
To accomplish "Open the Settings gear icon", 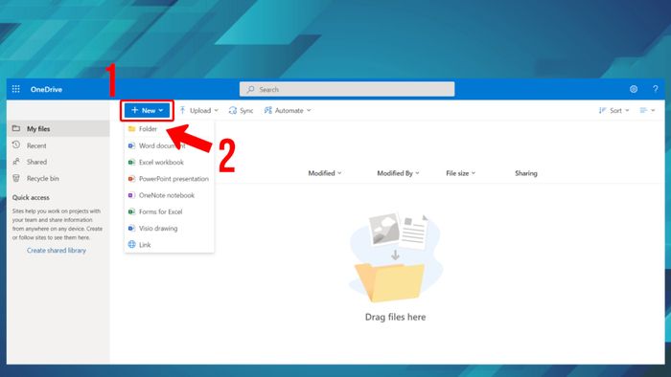I will pyautogui.click(x=634, y=89).
